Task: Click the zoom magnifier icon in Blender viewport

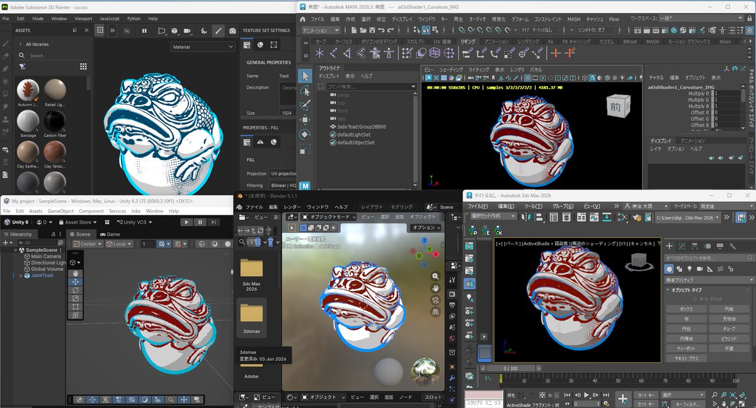Action: point(435,276)
